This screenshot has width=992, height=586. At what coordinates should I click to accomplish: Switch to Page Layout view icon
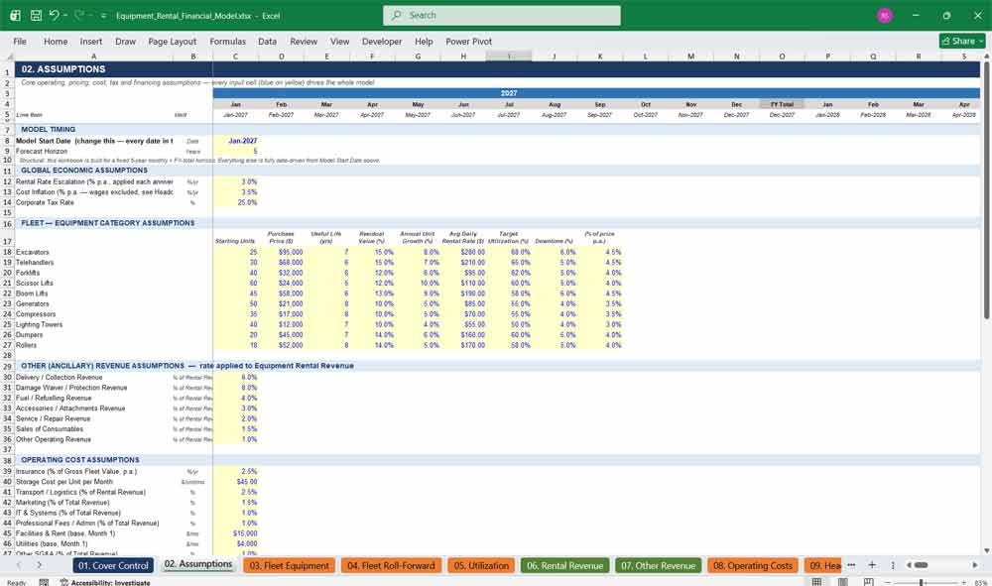pyautogui.click(x=842, y=582)
